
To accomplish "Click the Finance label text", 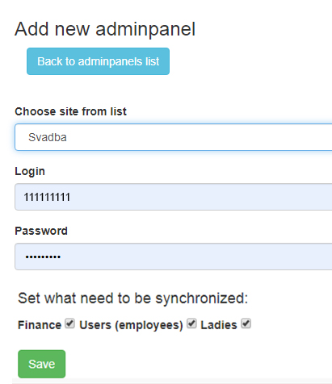I will 40,325.
